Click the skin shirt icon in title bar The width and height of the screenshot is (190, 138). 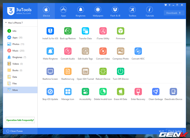(166, 5)
